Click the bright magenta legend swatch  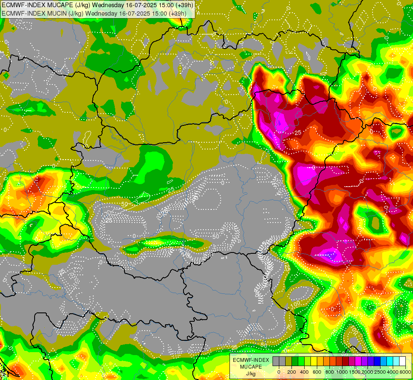click(359, 361)
